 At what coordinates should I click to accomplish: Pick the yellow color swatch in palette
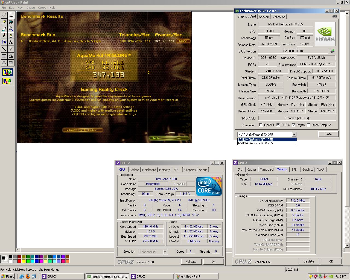coord(24,261)
